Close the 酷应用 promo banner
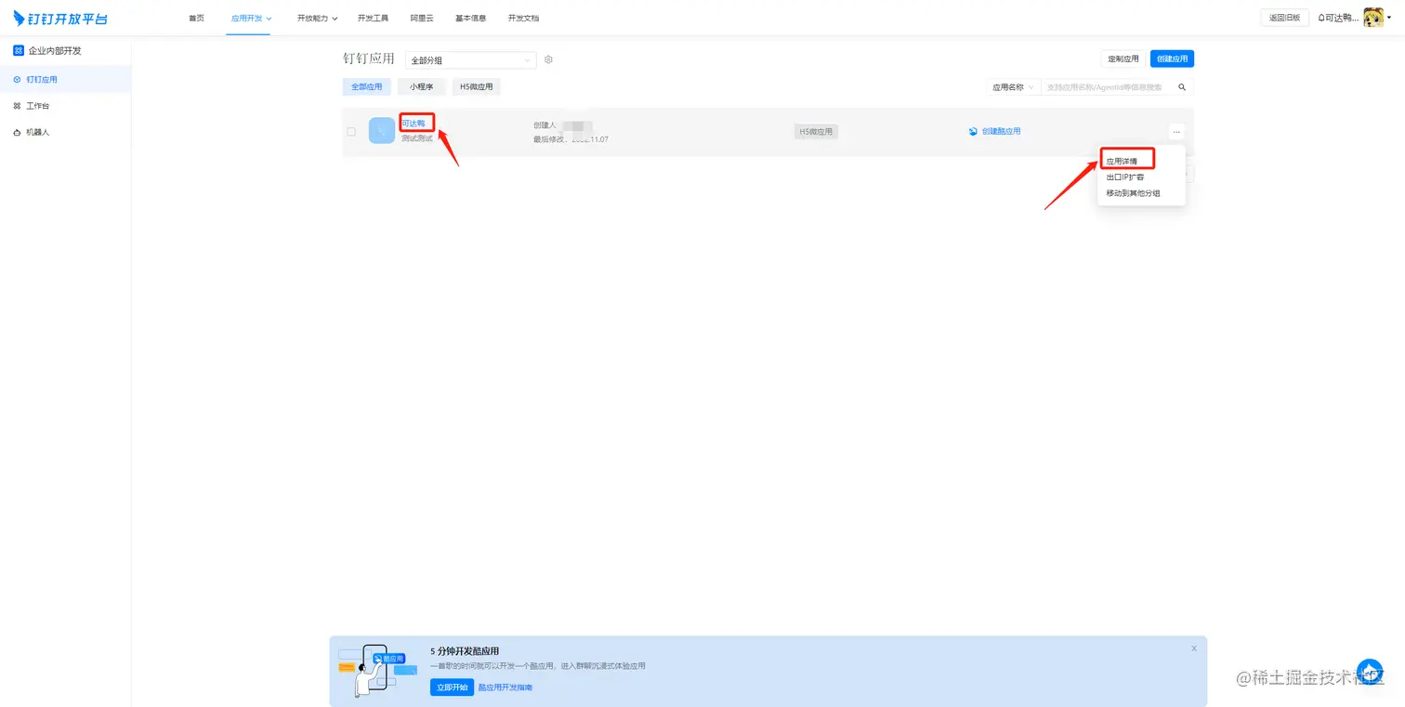This screenshot has width=1405, height=707. pos(1194,648)
